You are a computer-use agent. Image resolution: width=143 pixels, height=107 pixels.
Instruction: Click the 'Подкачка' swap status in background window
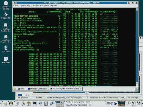click(x=114, y=98)
